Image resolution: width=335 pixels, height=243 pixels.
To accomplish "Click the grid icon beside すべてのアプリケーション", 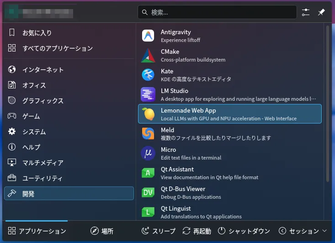I will point(12,48).
